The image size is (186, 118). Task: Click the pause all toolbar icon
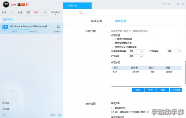20,12
